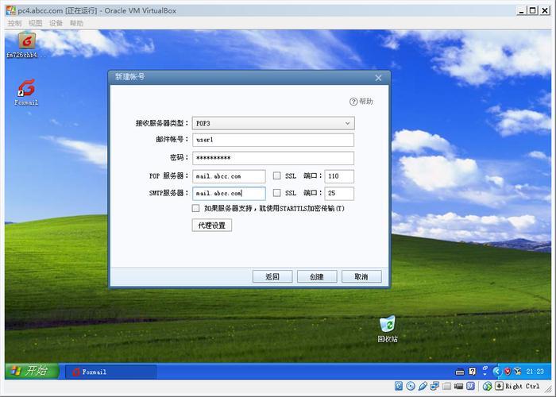
Task: Open the 设备 menu in VirtualBox
Action: click(56, 23)
